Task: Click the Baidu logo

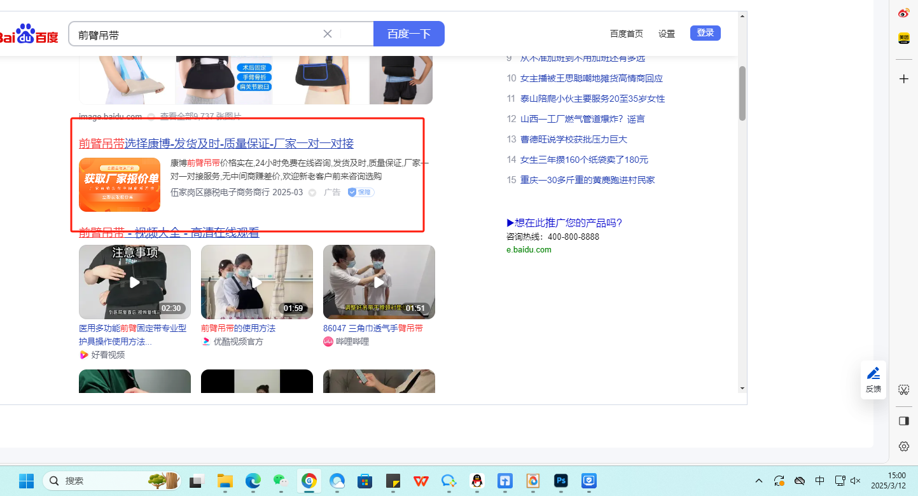Action: 29,34
